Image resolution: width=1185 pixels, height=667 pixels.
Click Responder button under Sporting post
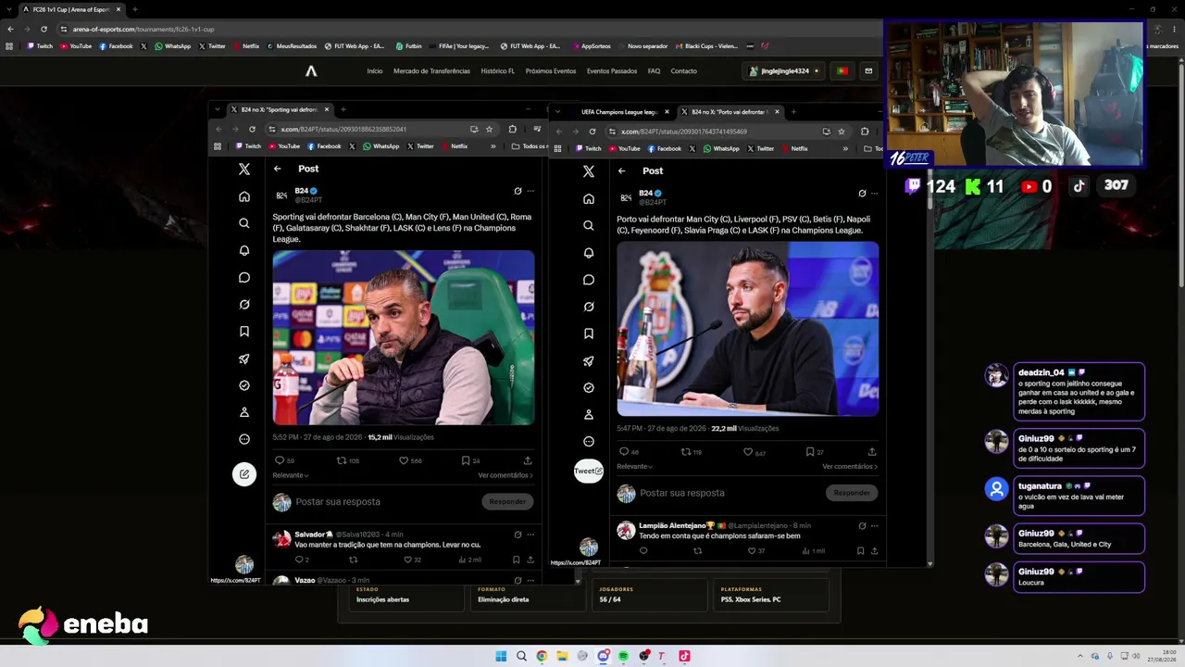(507, 501)
